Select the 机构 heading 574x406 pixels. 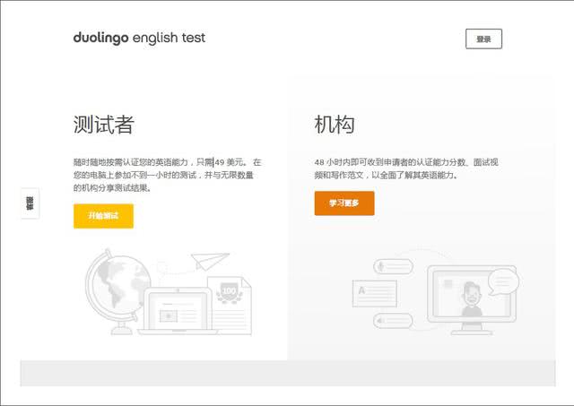pyautogui.click(x=335, y=125)
